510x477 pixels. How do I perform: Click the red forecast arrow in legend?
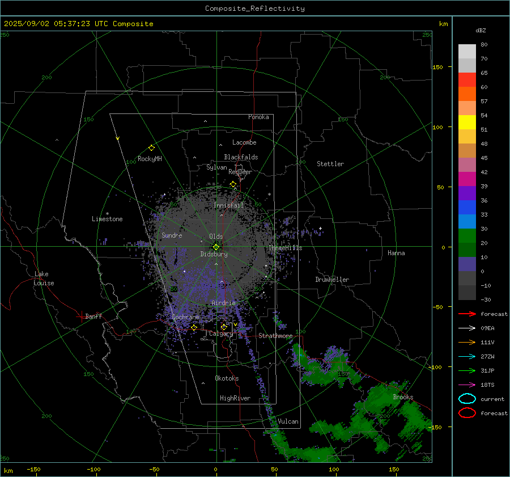coord(467,314)
